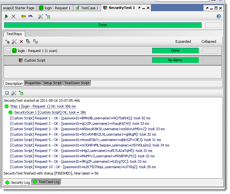Click SoapUI icon beside login - Request 1 step
230x194 pixels.
(x=14, y=51)
